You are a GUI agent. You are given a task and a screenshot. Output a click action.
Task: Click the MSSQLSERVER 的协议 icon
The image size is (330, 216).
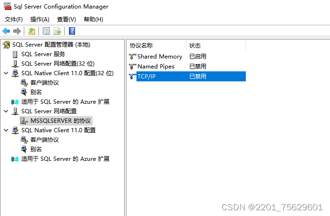coord(24,121)
